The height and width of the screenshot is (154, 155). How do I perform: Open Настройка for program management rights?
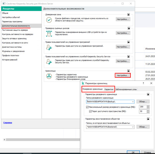(123, 47)
